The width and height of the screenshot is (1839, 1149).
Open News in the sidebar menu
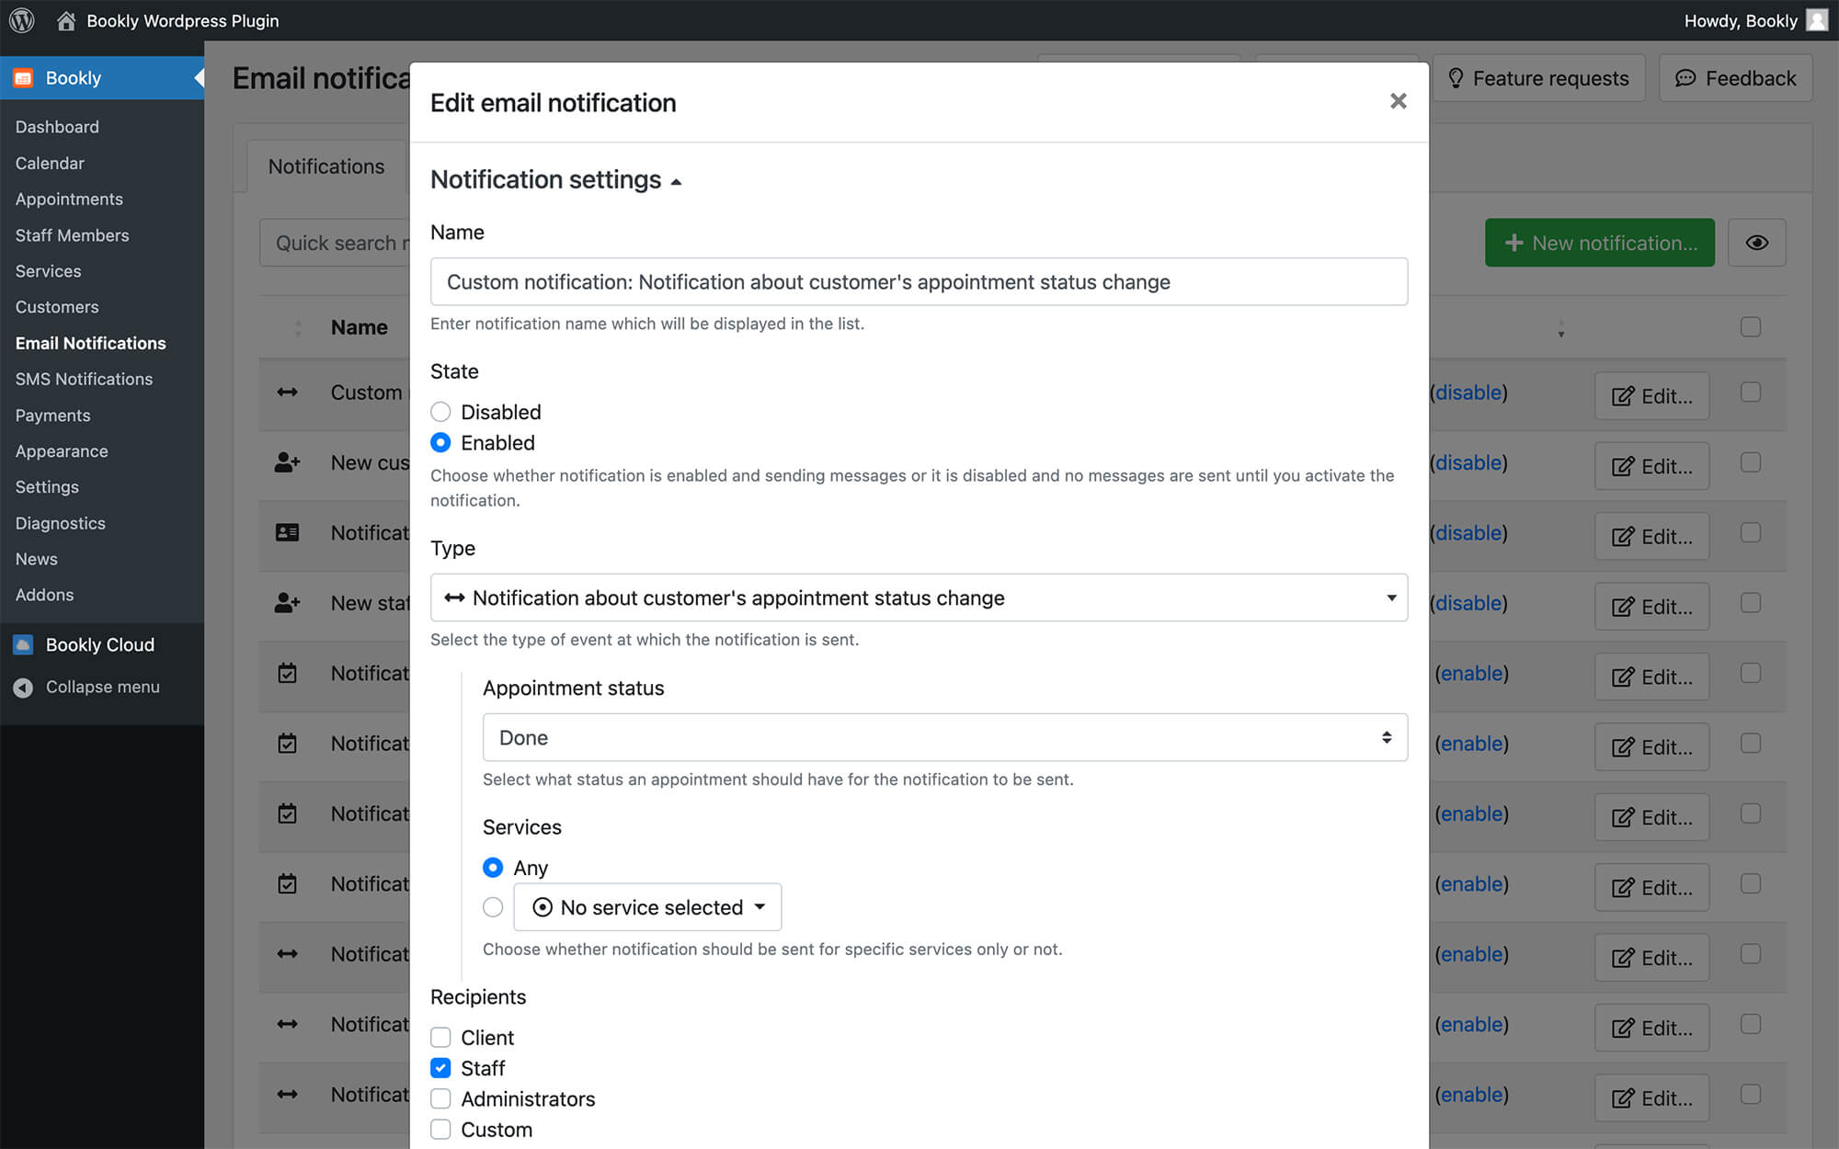point(36,559)
